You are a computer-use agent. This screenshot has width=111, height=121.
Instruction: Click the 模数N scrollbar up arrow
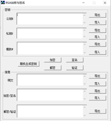(85, 44)
